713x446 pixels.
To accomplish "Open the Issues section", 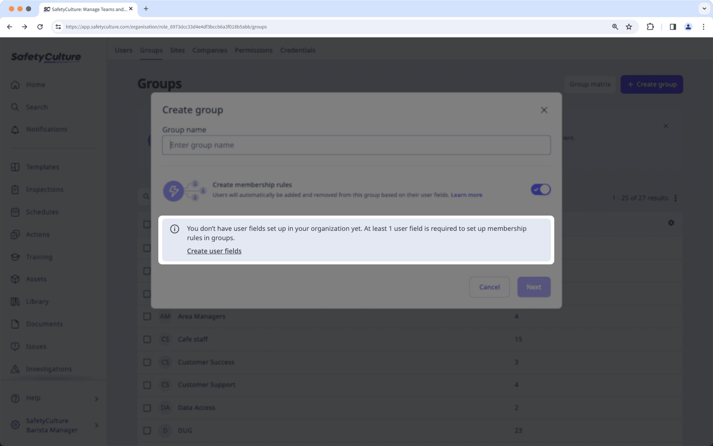I will tap(36, 346).
